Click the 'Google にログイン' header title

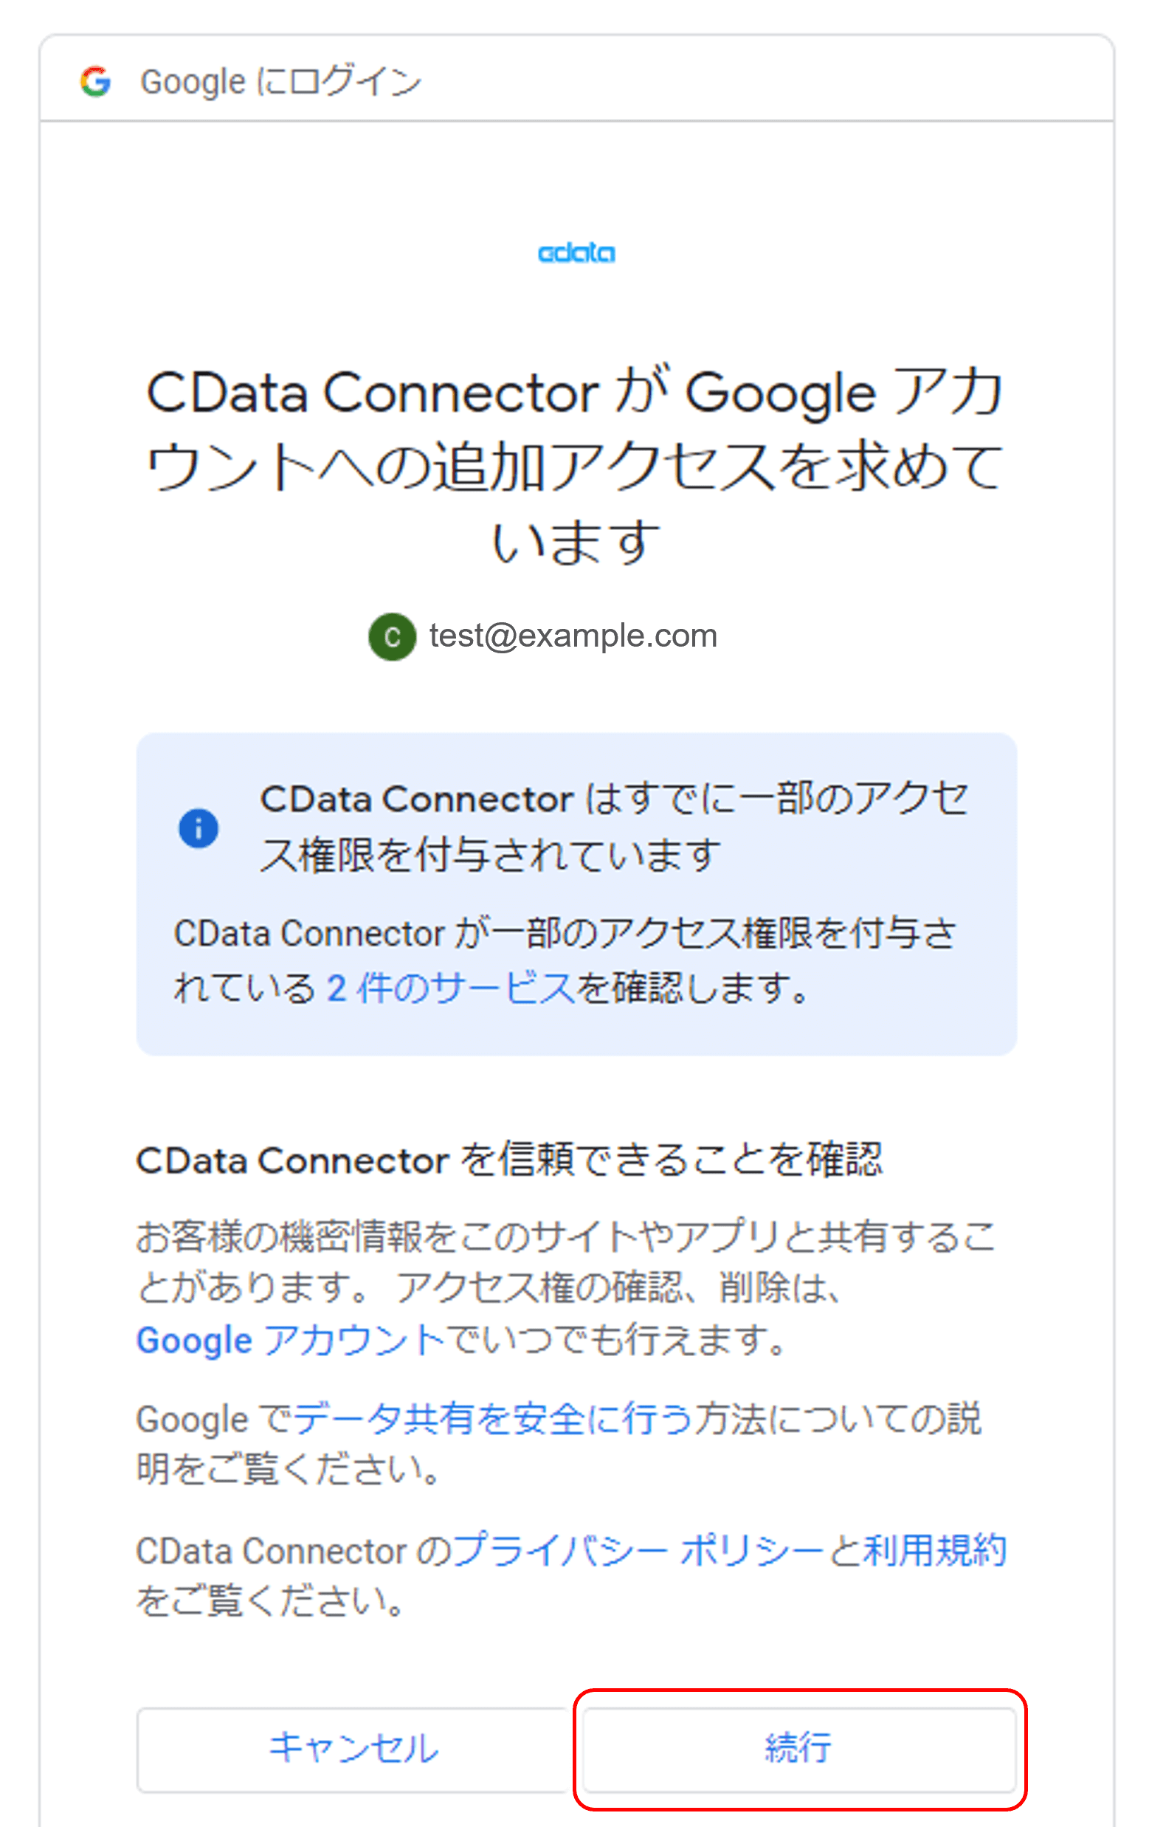[280, 81]
